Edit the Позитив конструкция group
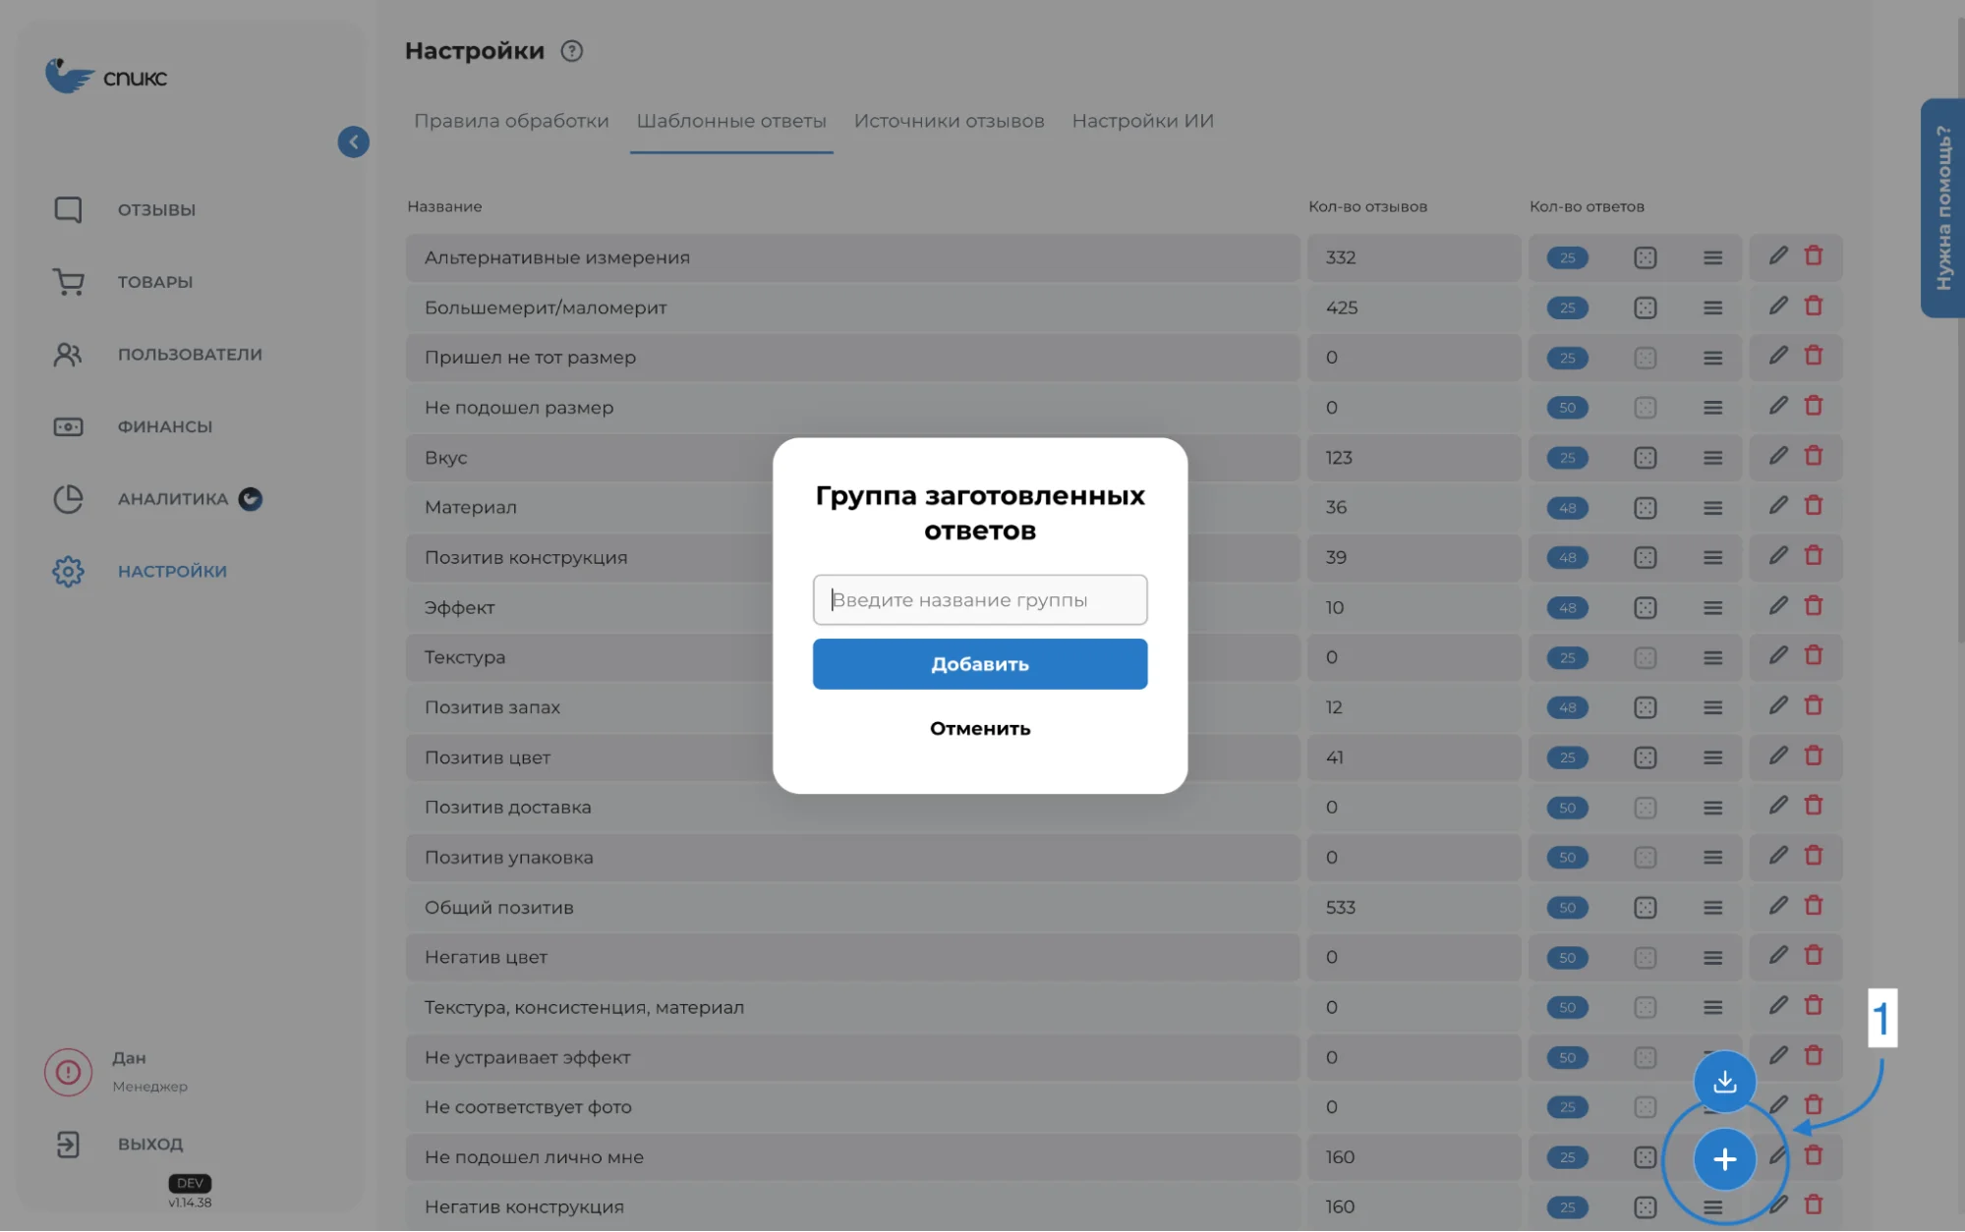 tap(1778, 556)
